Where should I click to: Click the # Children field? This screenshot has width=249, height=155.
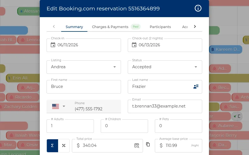tap(124, 126)
